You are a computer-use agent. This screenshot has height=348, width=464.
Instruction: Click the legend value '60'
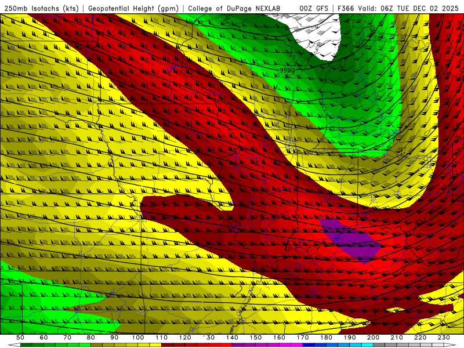tap(44, 338)
